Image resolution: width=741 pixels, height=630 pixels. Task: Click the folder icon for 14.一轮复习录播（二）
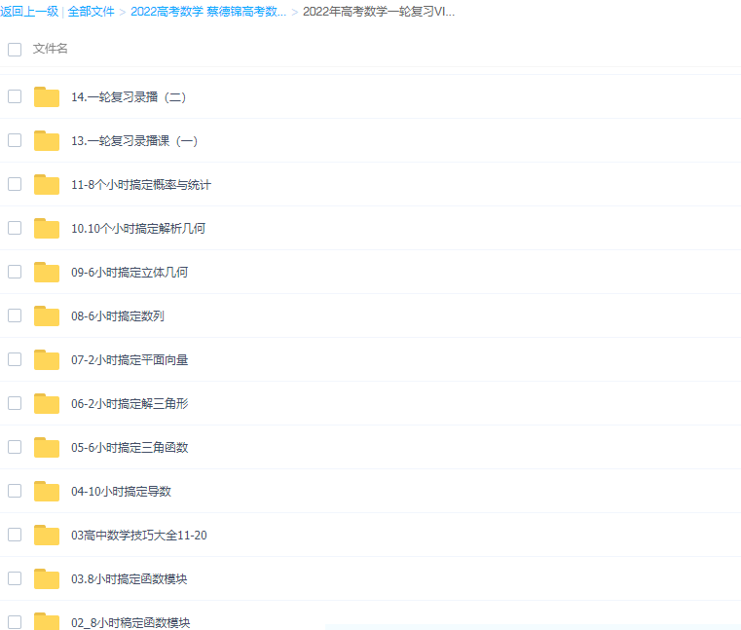47,96
